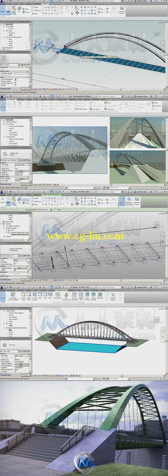Click Site Component tool
The height and width of the screenshot is (476, 168).
[67, 296]
